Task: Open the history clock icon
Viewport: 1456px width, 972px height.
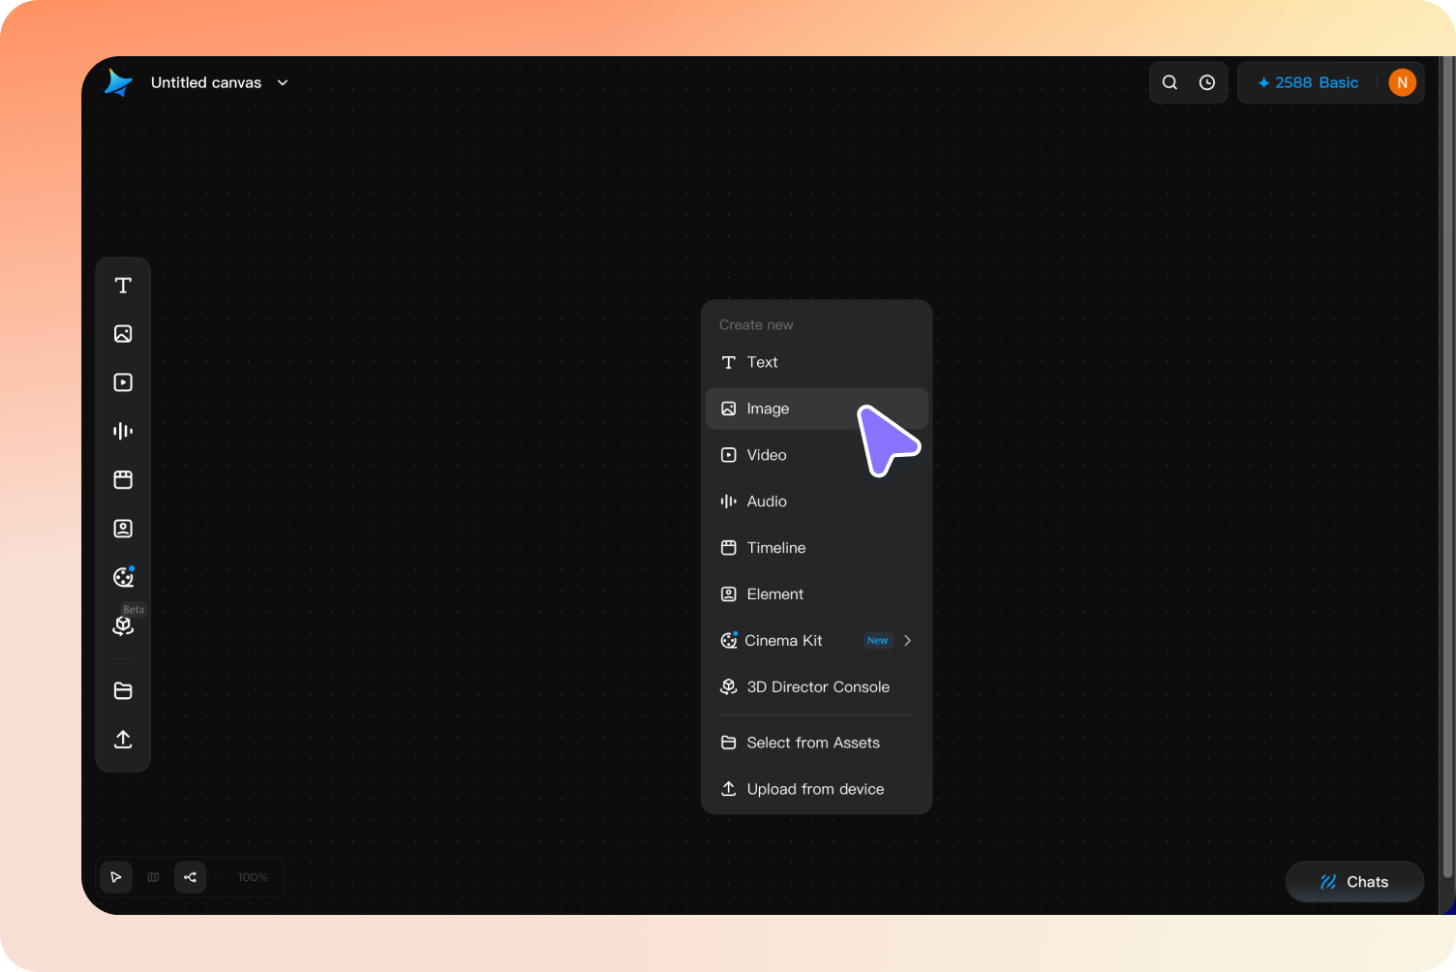Action: (1207, 82)
